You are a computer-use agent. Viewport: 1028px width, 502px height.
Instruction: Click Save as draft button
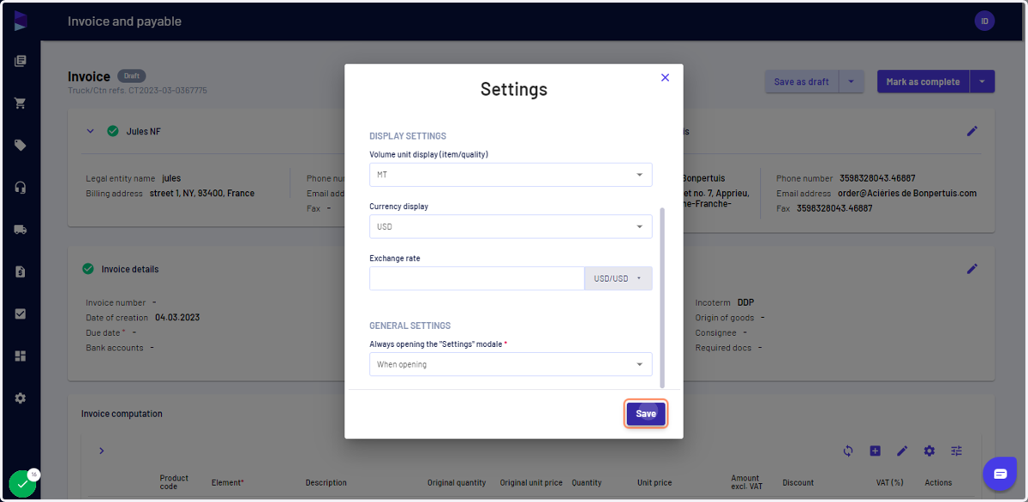(801, 81)
